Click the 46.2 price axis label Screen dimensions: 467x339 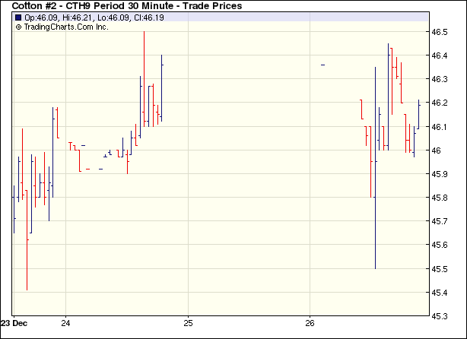coord(440,103)
